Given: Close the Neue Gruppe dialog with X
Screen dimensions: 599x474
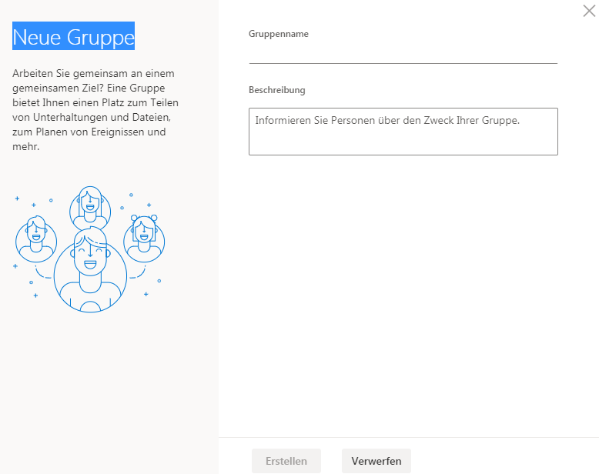Looking at the screenshot, I should (589, 11).
